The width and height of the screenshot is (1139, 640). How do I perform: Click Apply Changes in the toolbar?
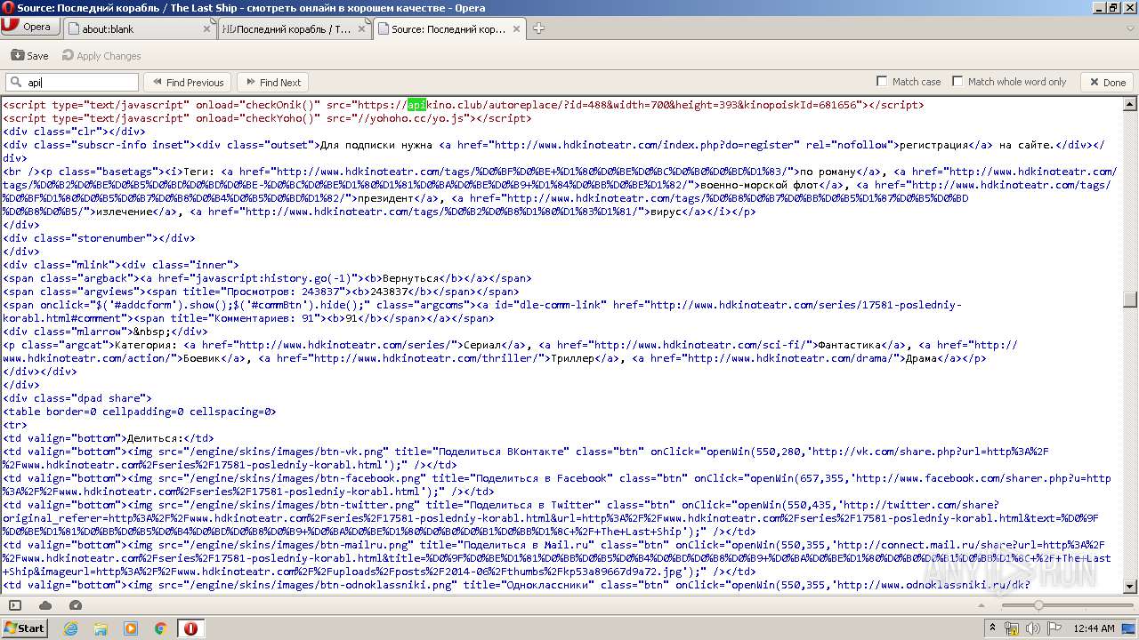tap(100, 55)
